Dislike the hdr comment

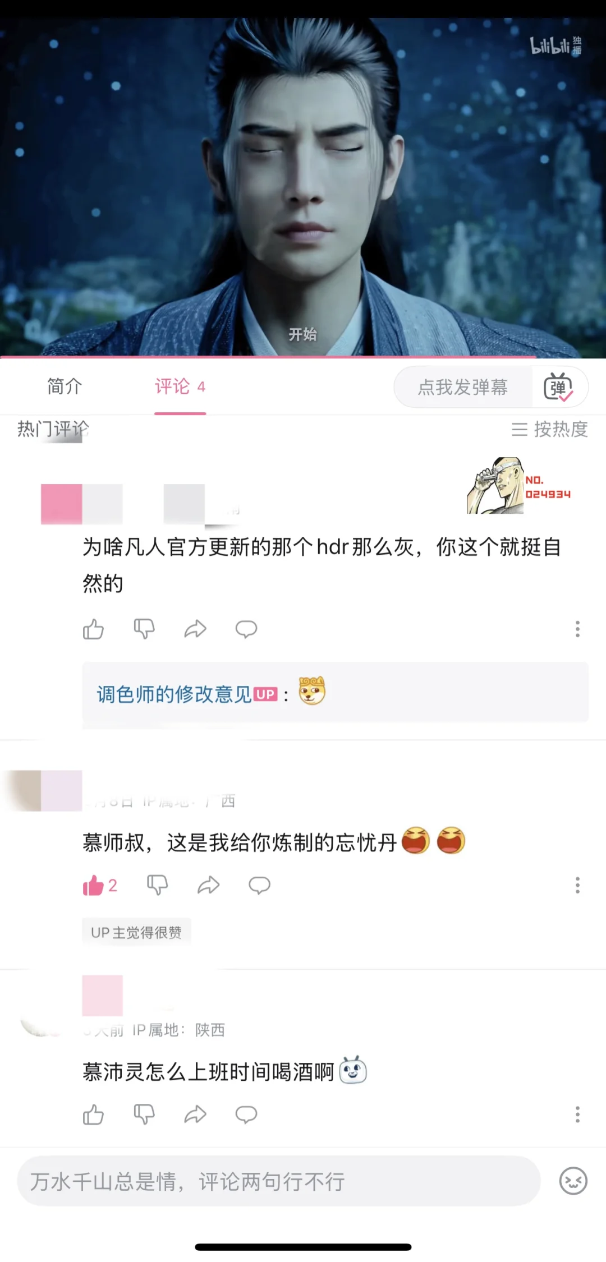click(144, 629)
